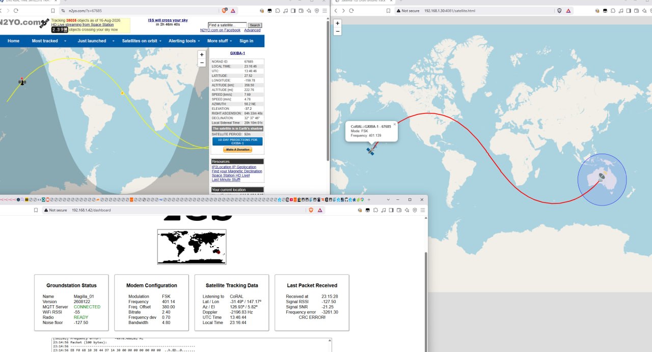Open the Space Station HD Live! link

(x=231, y=175)
